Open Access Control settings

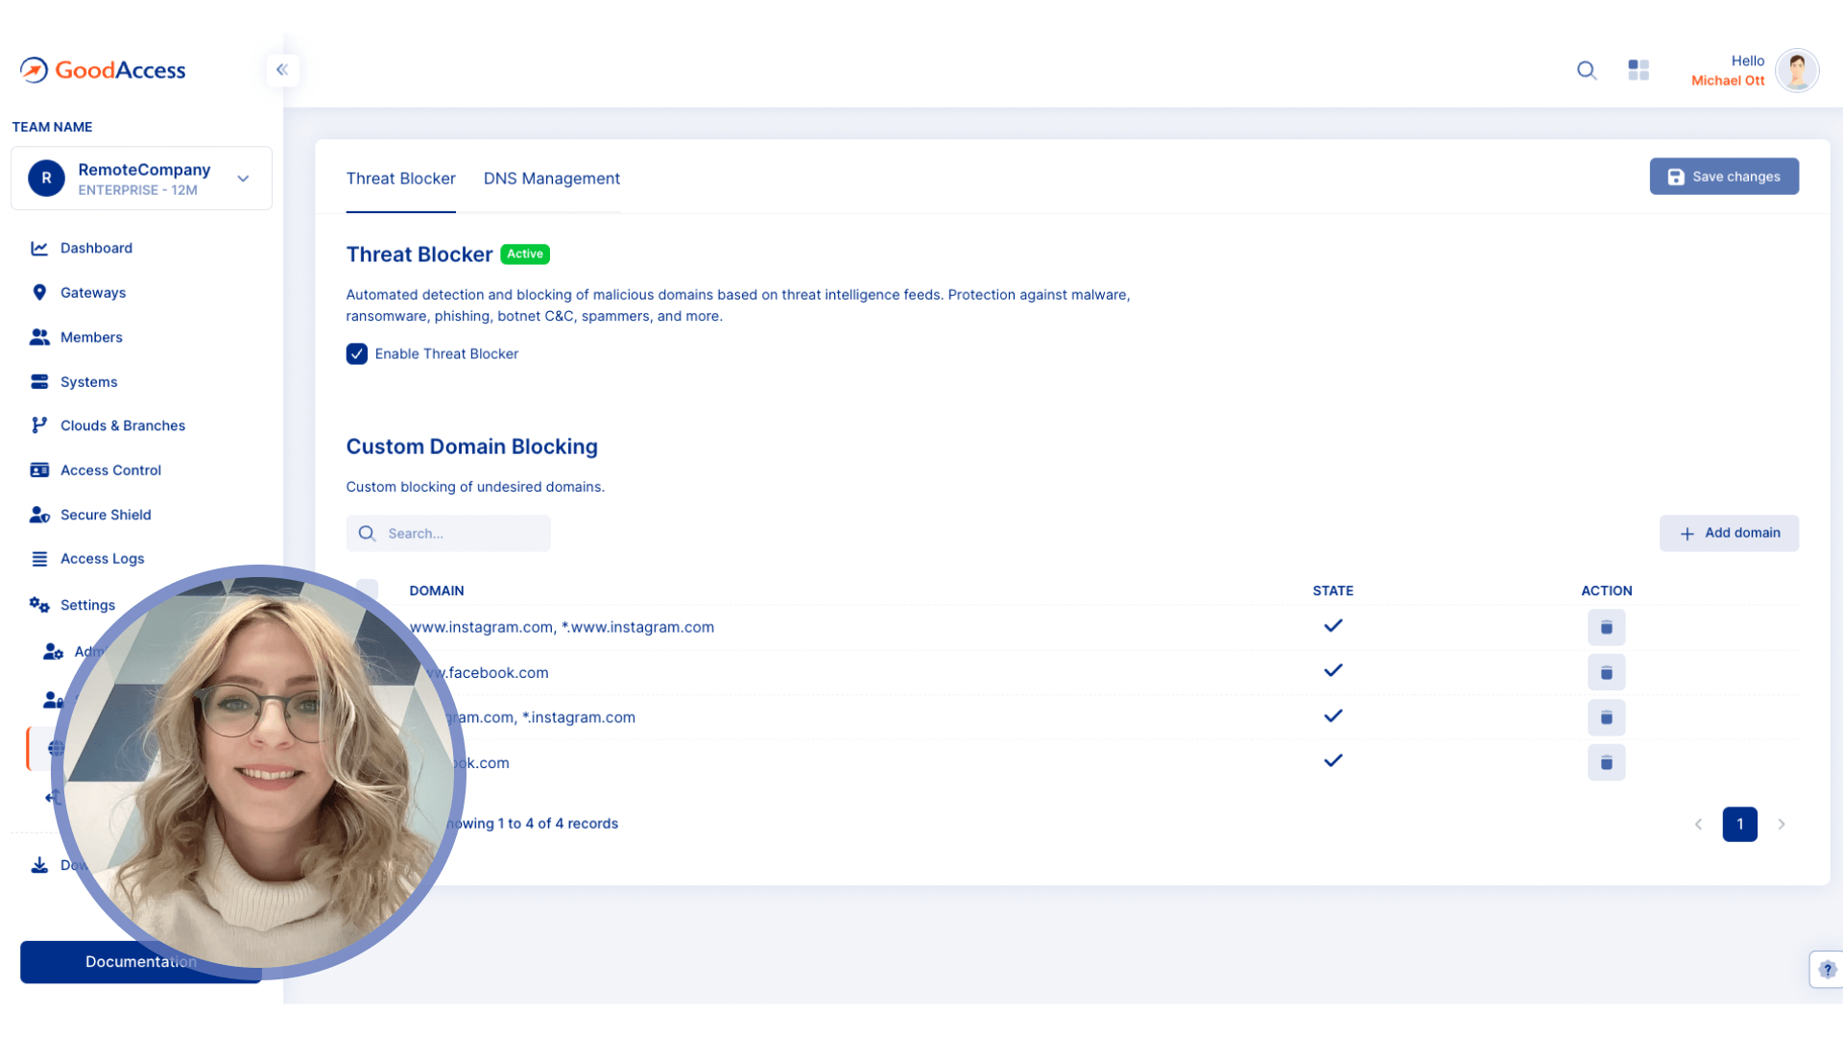click(110, 470)
